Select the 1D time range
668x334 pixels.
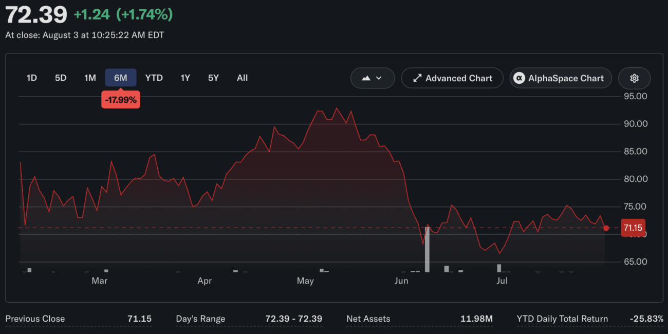32,78
